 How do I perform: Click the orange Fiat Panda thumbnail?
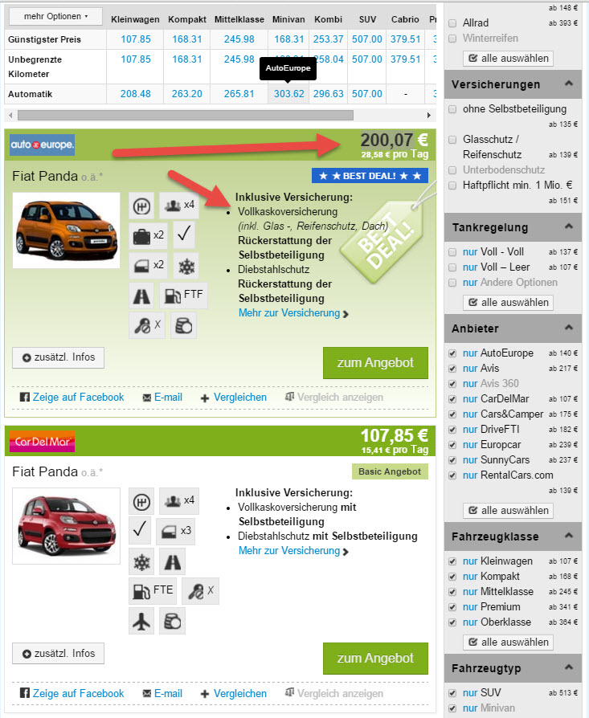point(67,230)
